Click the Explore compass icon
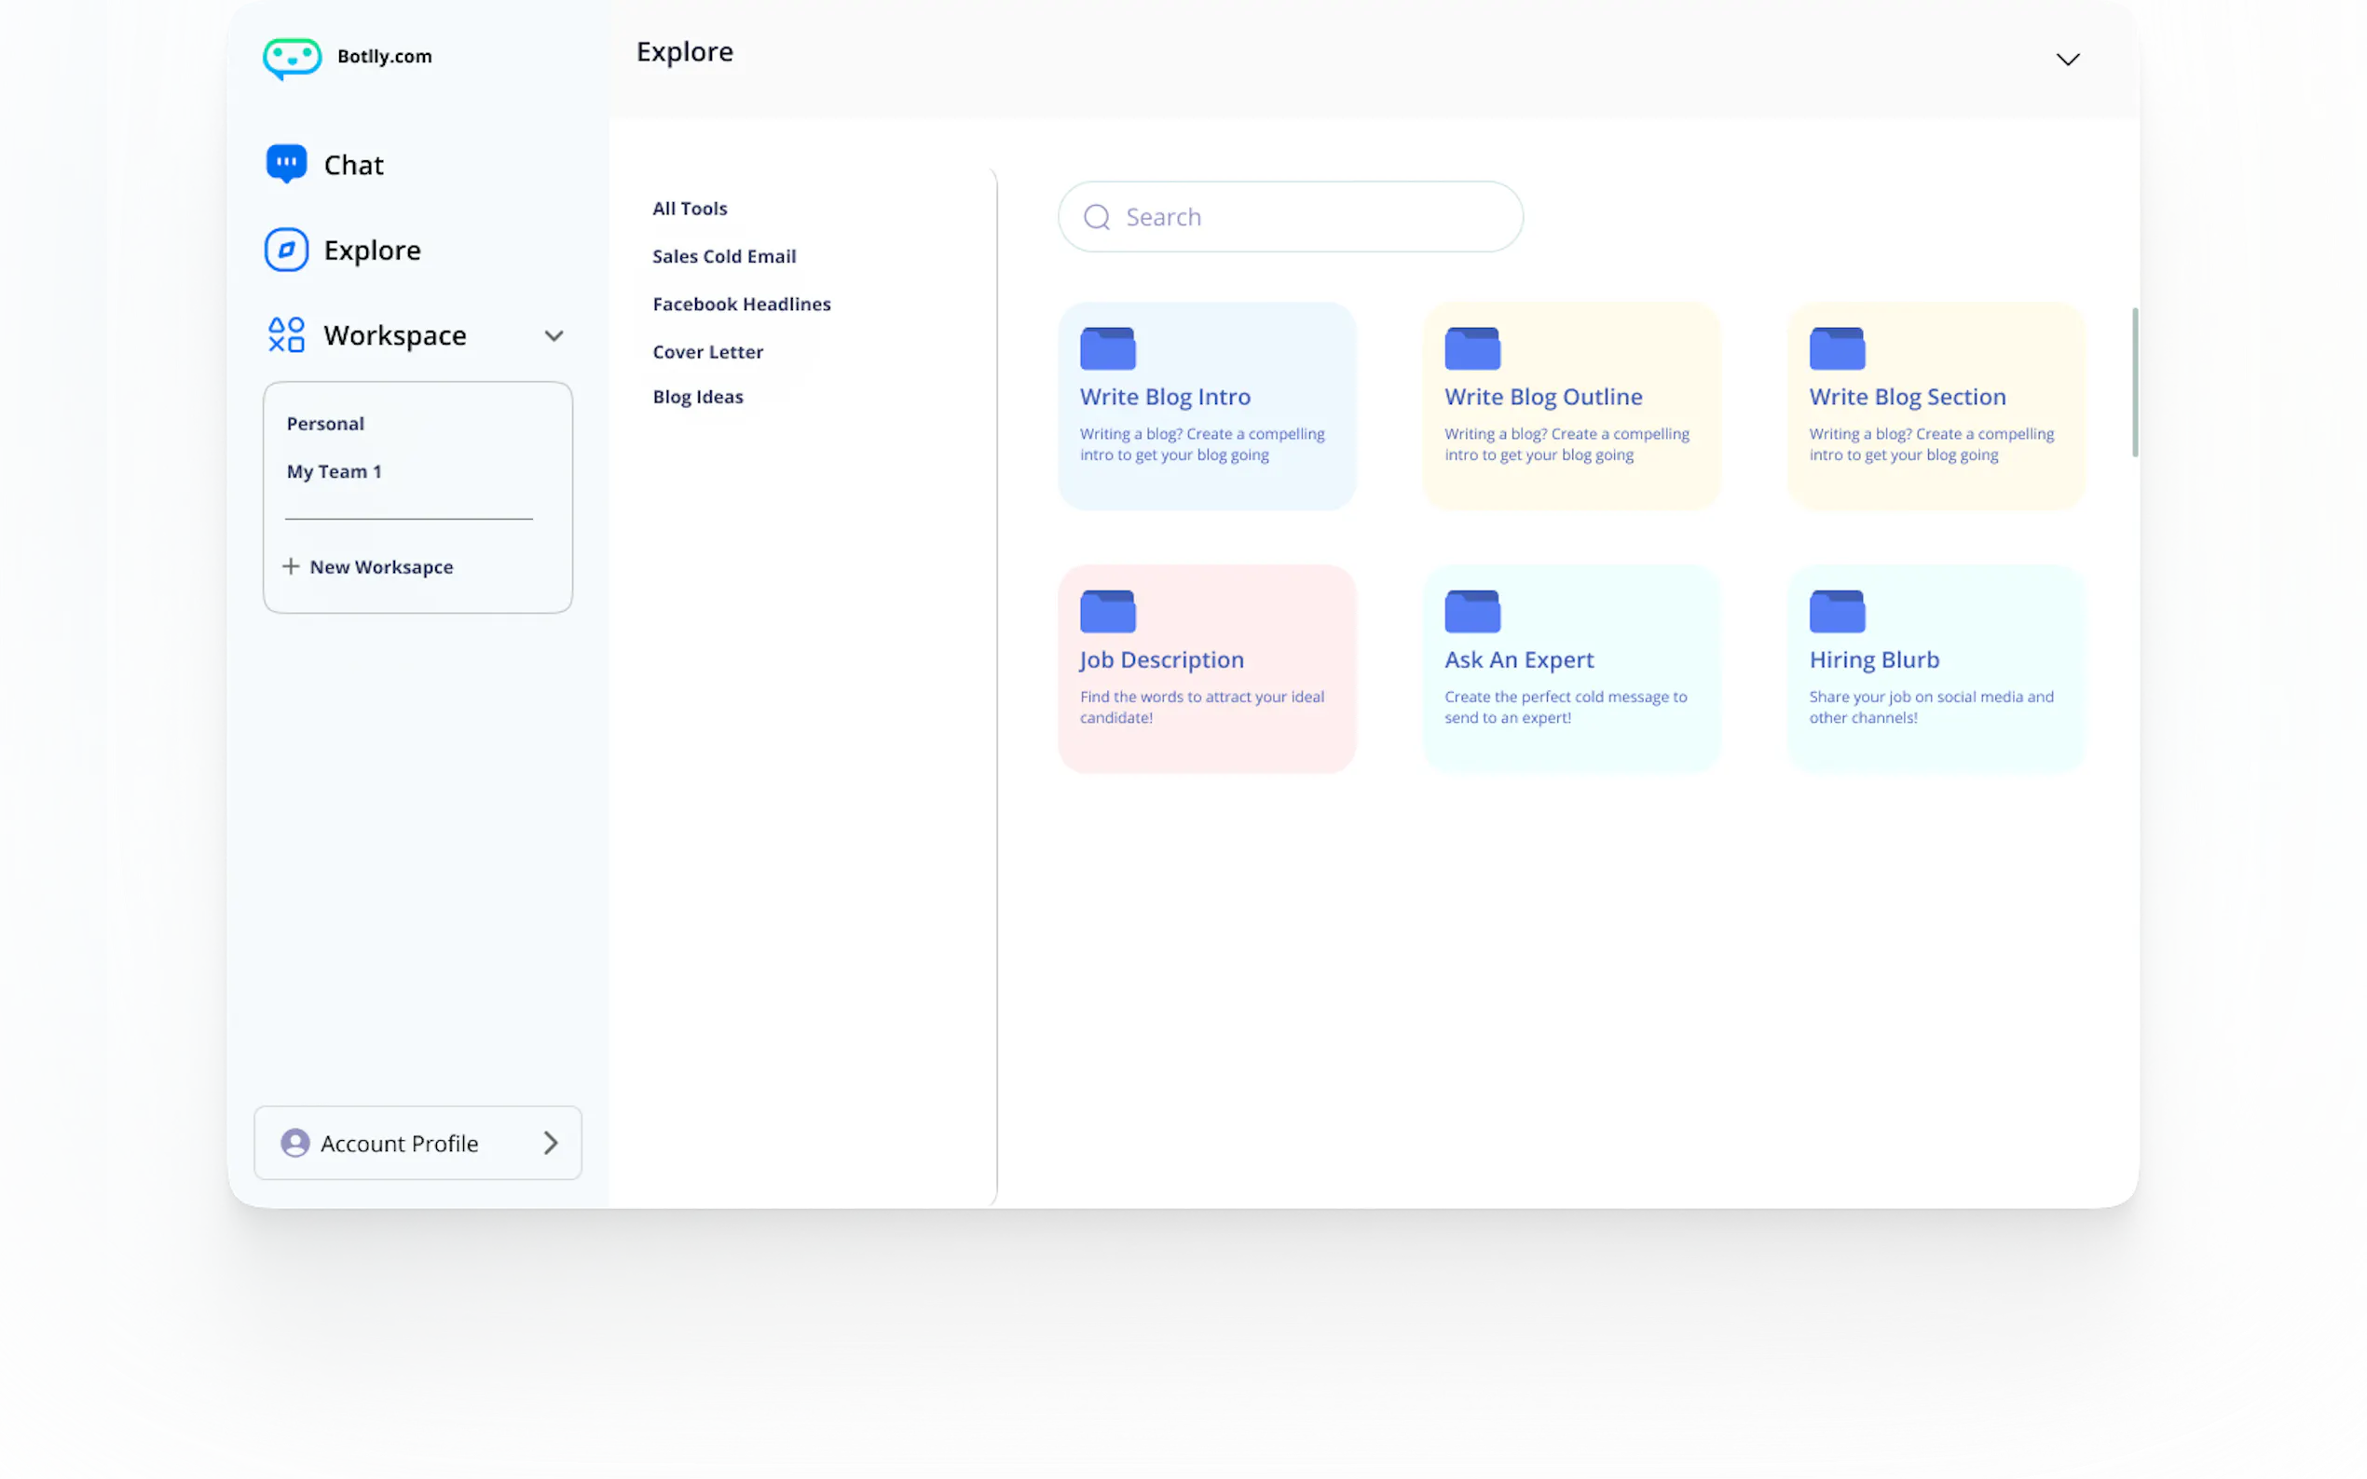Screen dimensions: 2367x1479 [x=286, y=250]
